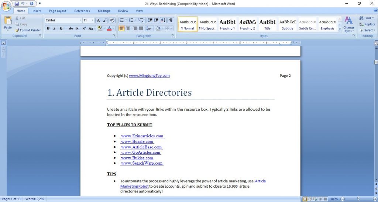
Task: Click the Format Painter tool
Action: tap(28, 30)
